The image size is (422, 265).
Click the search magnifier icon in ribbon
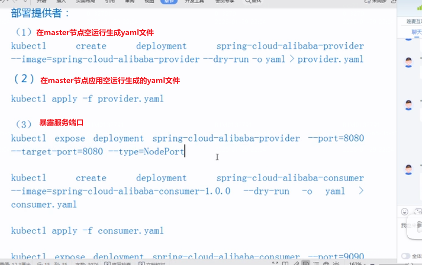(248, 2)
